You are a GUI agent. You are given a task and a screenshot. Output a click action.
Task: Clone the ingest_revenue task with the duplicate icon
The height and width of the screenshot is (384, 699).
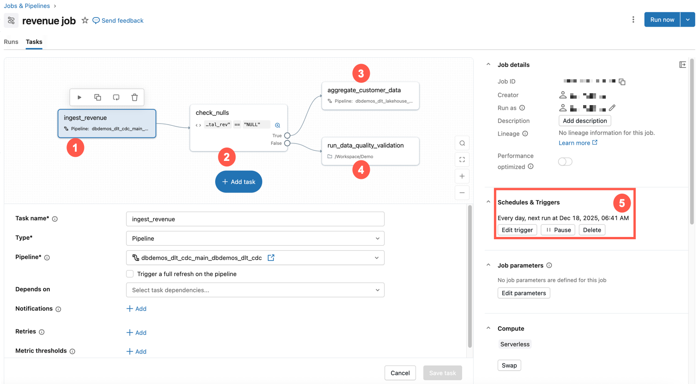pyautogui.click(x=97, y=97)
